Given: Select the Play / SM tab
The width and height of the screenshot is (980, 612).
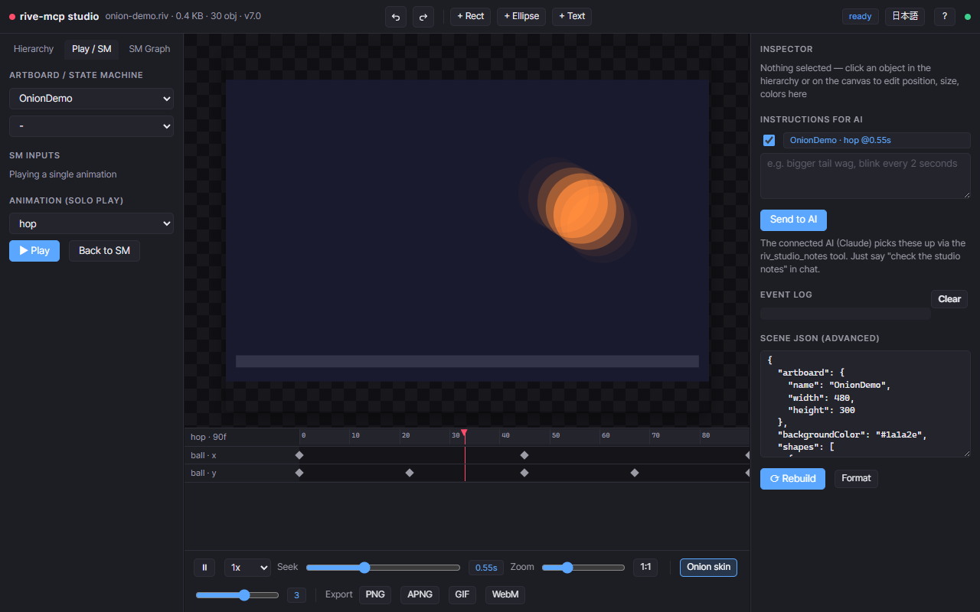Looking at the screenshot, I should point(91,49).
